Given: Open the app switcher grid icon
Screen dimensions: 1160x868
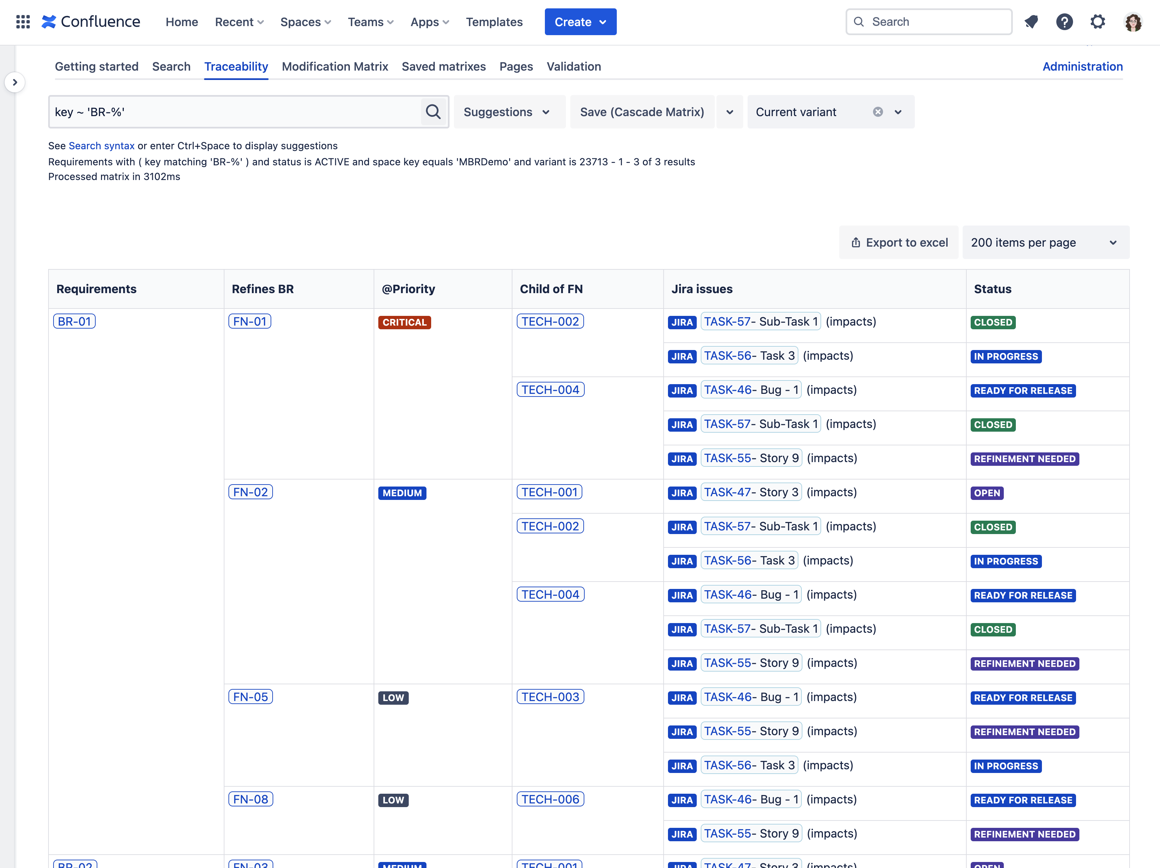Looking at the screenshot, I should click(22, 21).
